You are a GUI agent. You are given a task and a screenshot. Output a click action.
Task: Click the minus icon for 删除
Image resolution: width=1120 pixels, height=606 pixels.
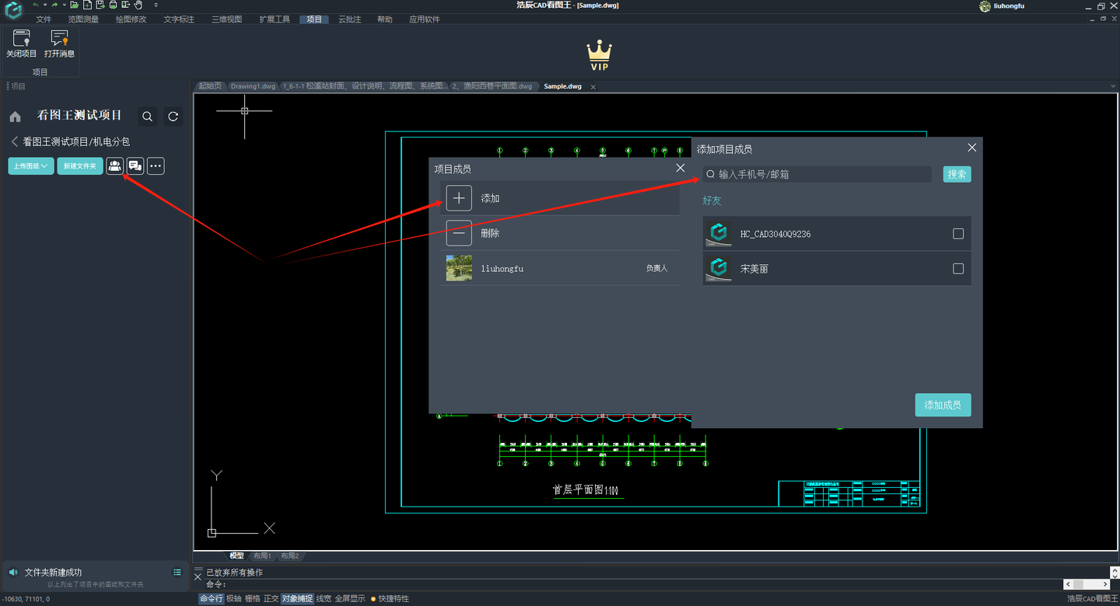pyautogui.click(x=459, y=233)
